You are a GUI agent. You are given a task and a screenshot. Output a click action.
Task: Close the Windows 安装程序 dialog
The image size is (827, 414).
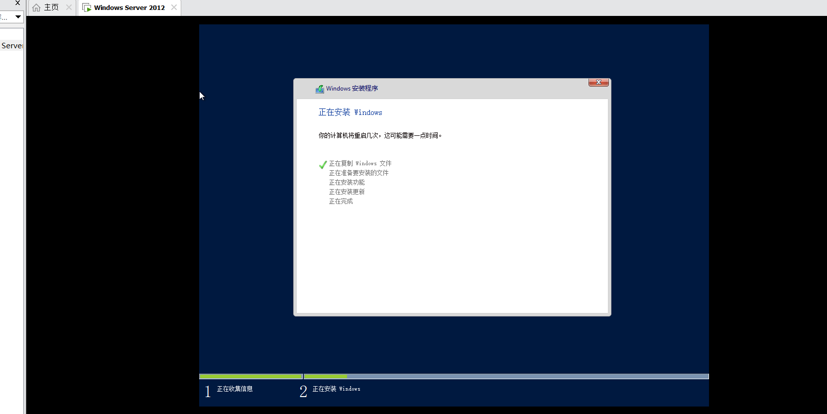coord(598,82)
